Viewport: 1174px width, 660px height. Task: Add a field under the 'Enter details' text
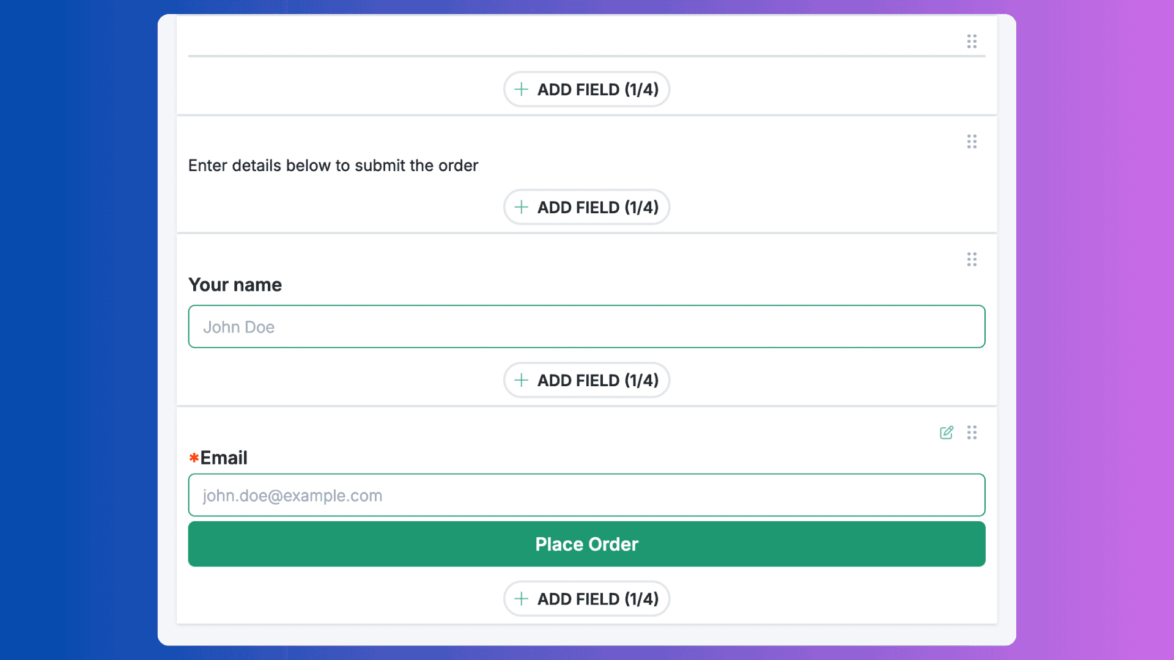click(x=586, y=207)
